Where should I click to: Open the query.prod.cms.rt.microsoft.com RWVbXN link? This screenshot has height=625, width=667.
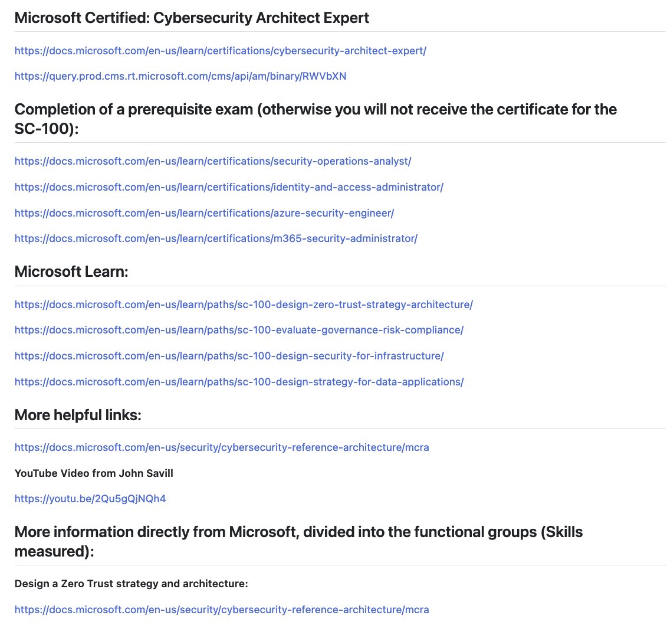(180, 76)
